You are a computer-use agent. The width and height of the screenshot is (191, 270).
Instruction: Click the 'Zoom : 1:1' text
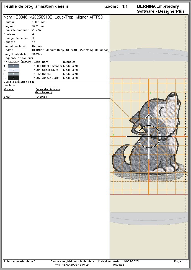(x=117, y=7)
